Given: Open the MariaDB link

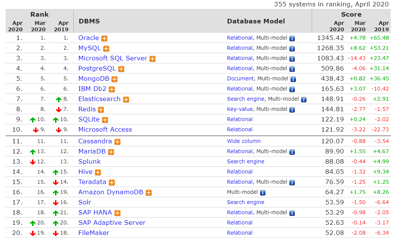Looking at the screenshot, I should click(x=92, y=152).
